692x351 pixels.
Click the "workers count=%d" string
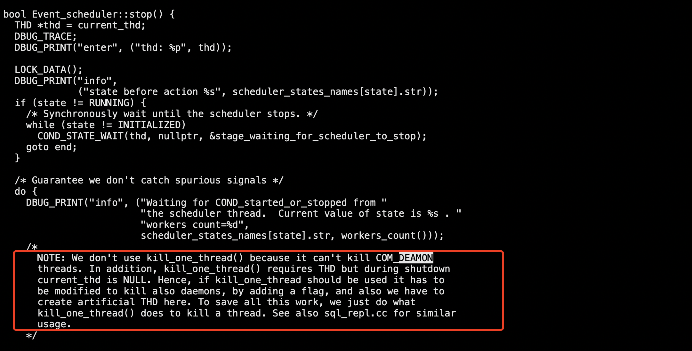click(192, 225)
